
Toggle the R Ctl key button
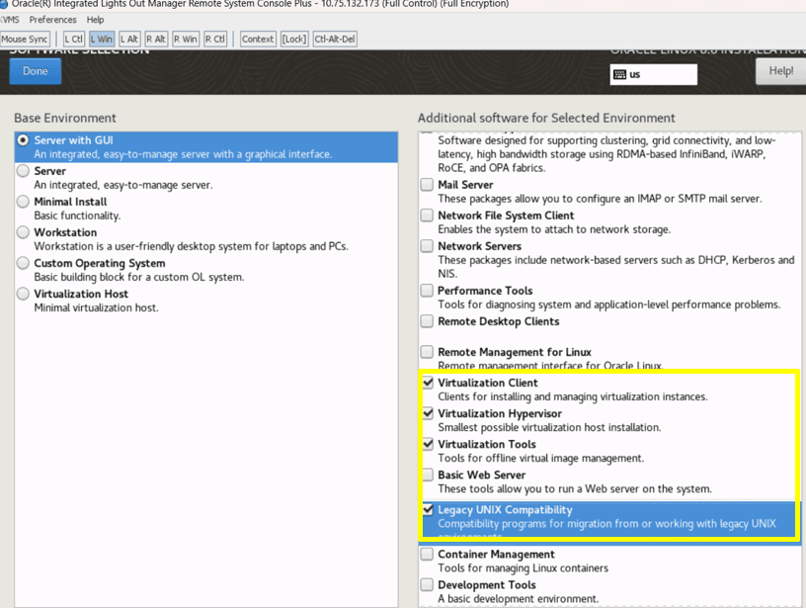tap(215, 39)
